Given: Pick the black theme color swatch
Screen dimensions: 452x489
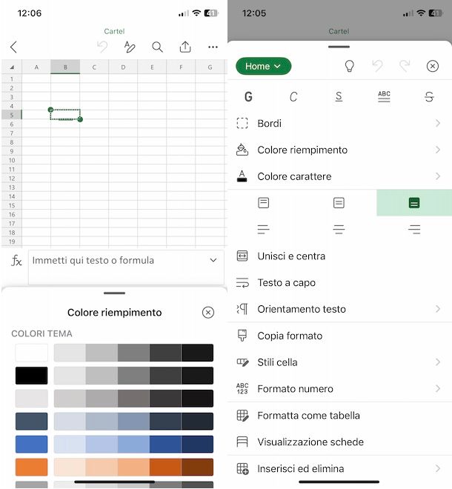Looking at the screenshot, I should (x=32, y=376).
